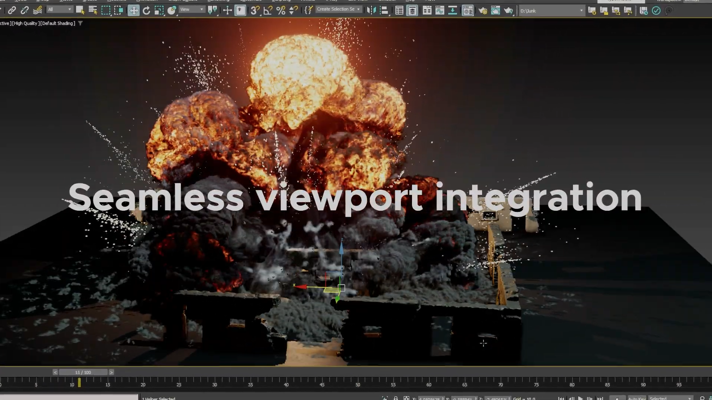Activate the Select and Move tool
The height and width of the screenshot is (400, 712).
(133, 10)
